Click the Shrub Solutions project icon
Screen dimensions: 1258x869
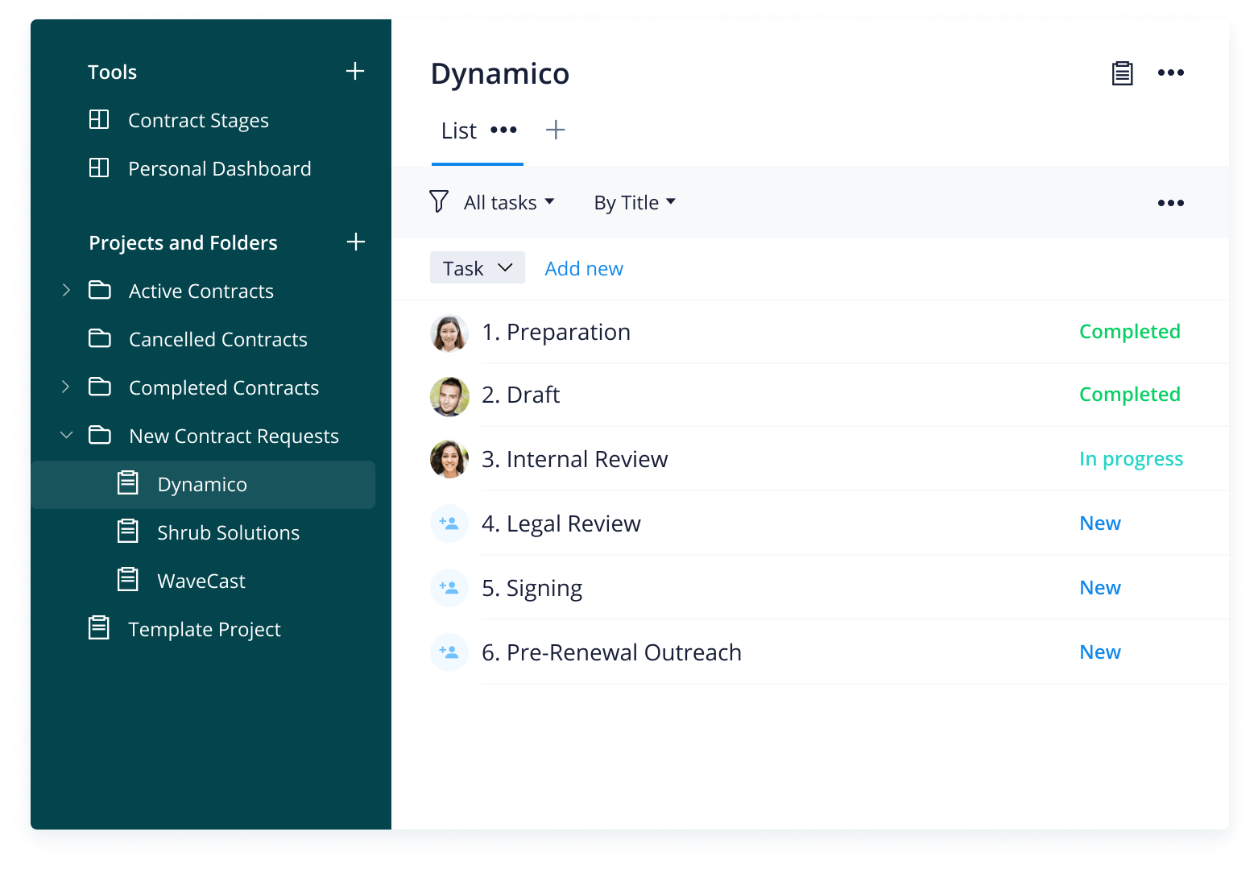tap(128, 532)
